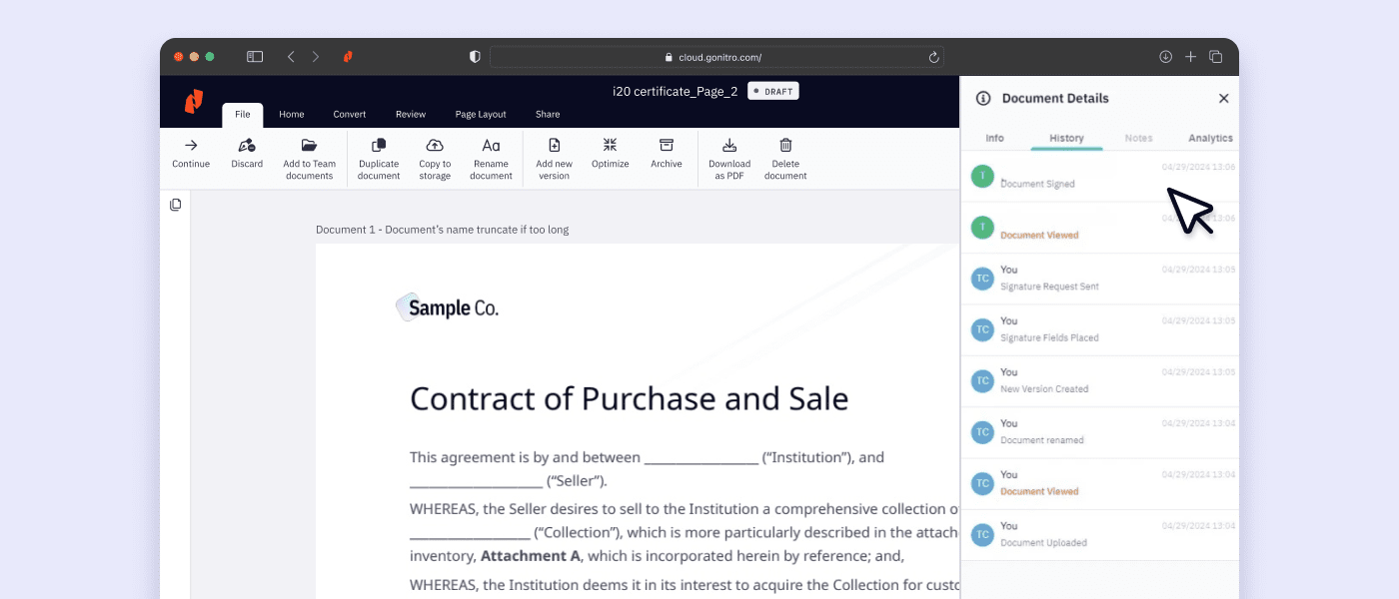Select the Duplicate document tool
The width and height of the screenshot is (1399, 599).
tap(378, 159)
